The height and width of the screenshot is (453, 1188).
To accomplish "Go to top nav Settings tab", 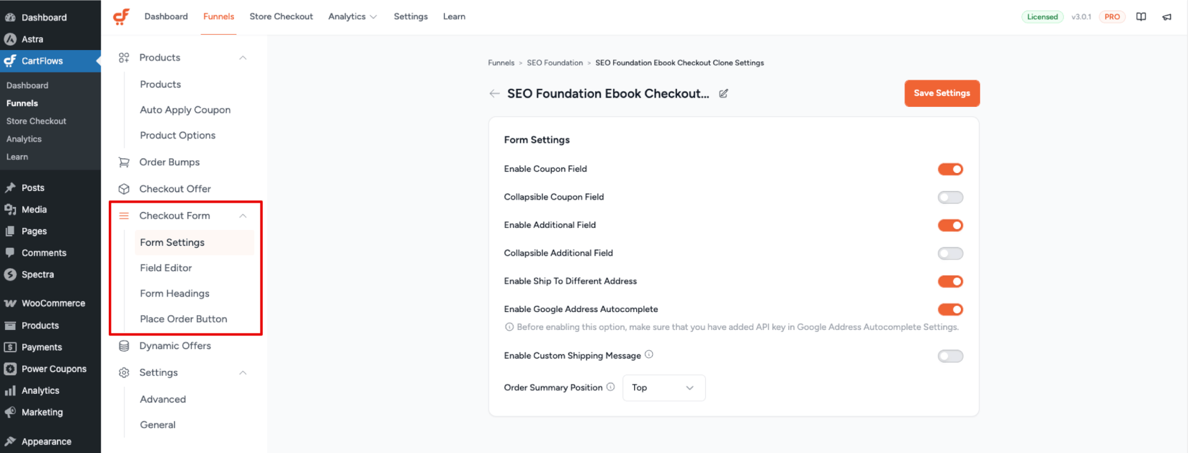I will click(411, 17).
